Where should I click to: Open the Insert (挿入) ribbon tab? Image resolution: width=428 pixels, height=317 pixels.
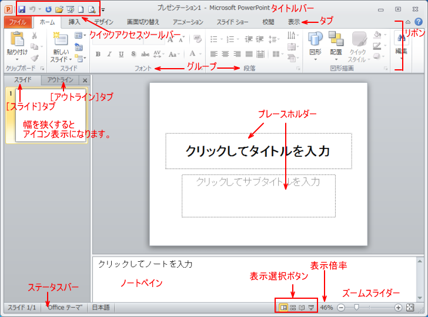[75, 22]
